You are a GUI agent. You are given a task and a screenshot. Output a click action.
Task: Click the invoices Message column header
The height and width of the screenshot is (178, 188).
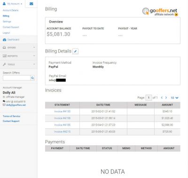tap(141, 105)
